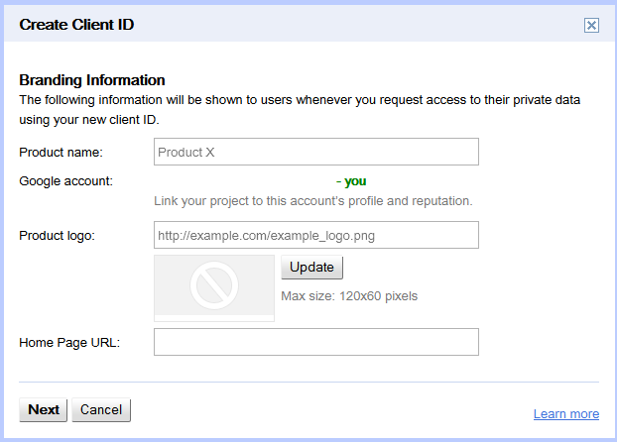The width and height of the screenshot is (617, 442).
Task: Click the Branding Information heading
Action: (x=92, y=80)
